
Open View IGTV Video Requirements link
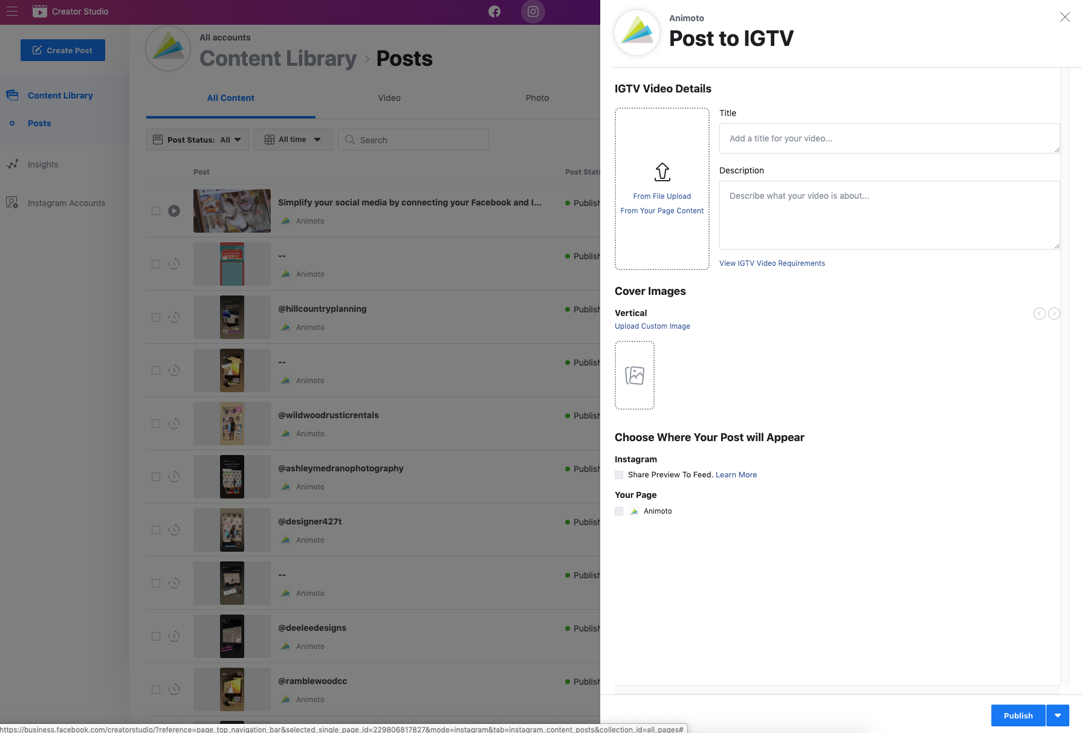[x=772, y=263]
